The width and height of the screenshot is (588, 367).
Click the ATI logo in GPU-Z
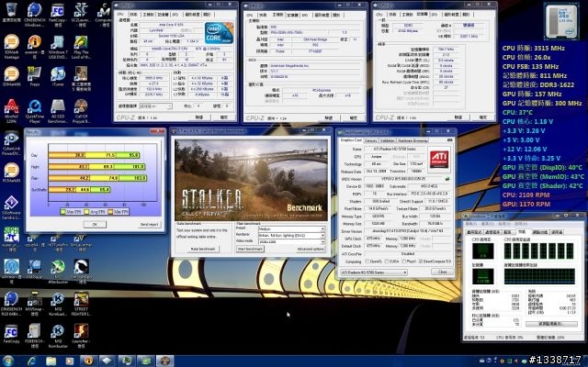(x=438, y=159)
